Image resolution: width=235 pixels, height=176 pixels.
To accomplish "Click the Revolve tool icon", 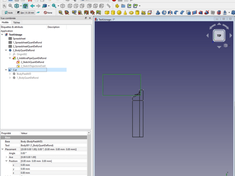I will (x=164, y=13).
